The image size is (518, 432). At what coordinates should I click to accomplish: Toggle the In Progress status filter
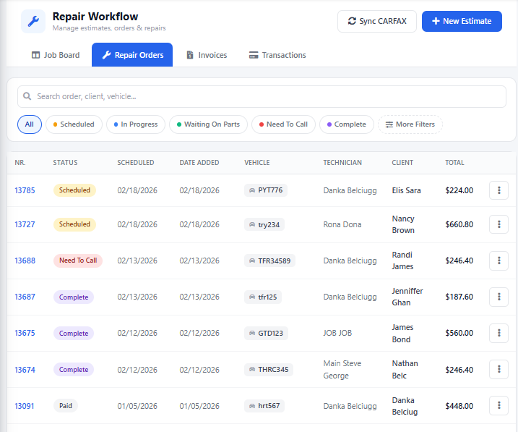click(x=136, y=124)
